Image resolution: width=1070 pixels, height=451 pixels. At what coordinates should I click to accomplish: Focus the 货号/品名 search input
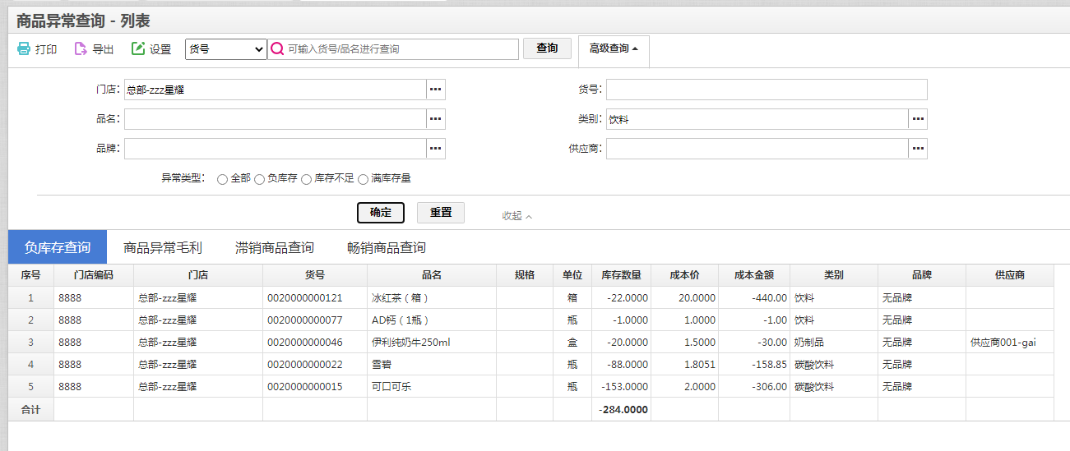click(x=402, y=49)
